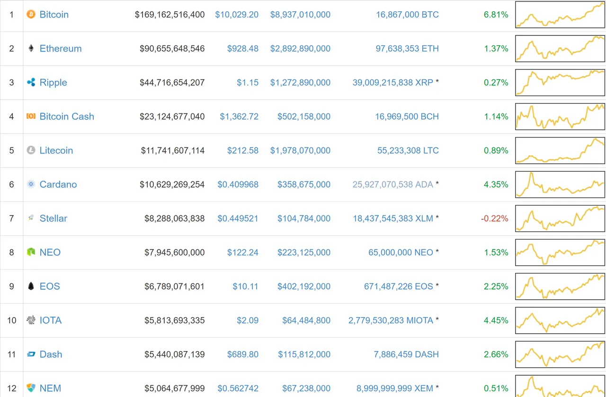Open the NEM name link
The height and width of the screenshot is (397, 606).
click(50, 389)
